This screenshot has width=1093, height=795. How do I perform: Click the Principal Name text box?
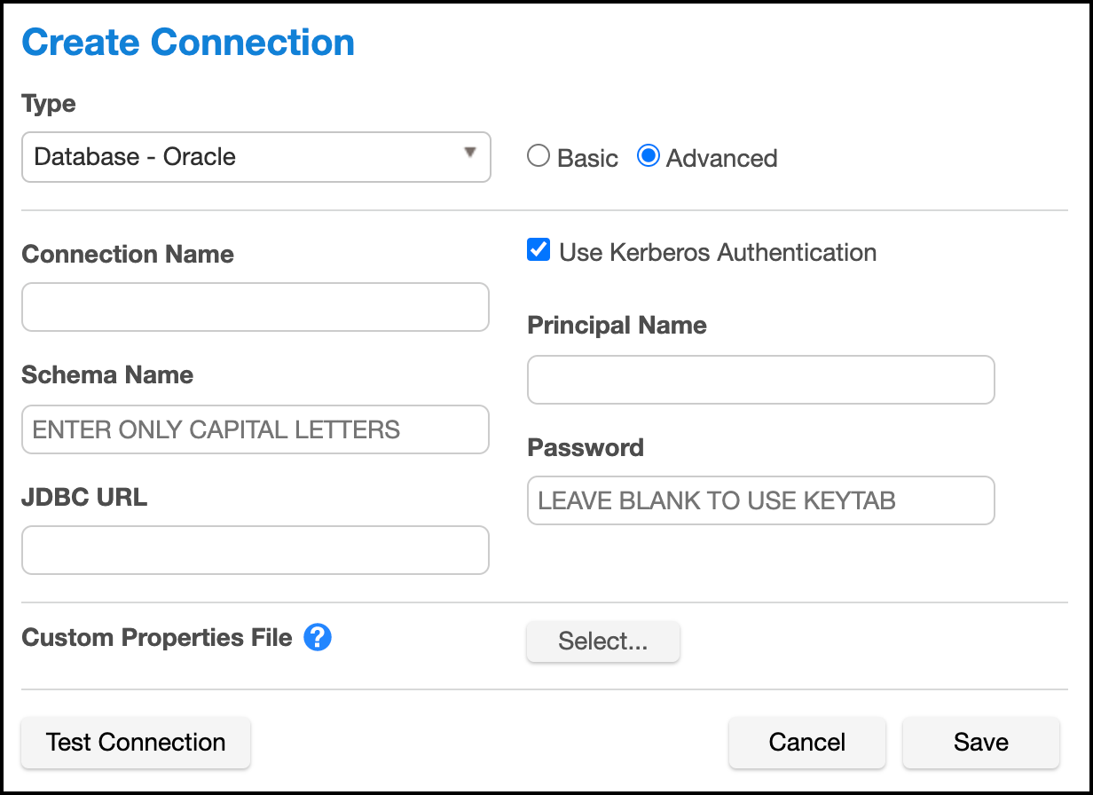coord(760,380)
